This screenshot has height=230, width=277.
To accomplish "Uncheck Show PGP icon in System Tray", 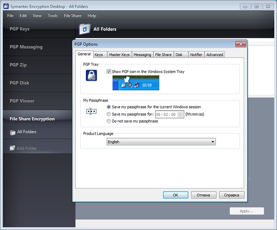I will pos(109,71).
